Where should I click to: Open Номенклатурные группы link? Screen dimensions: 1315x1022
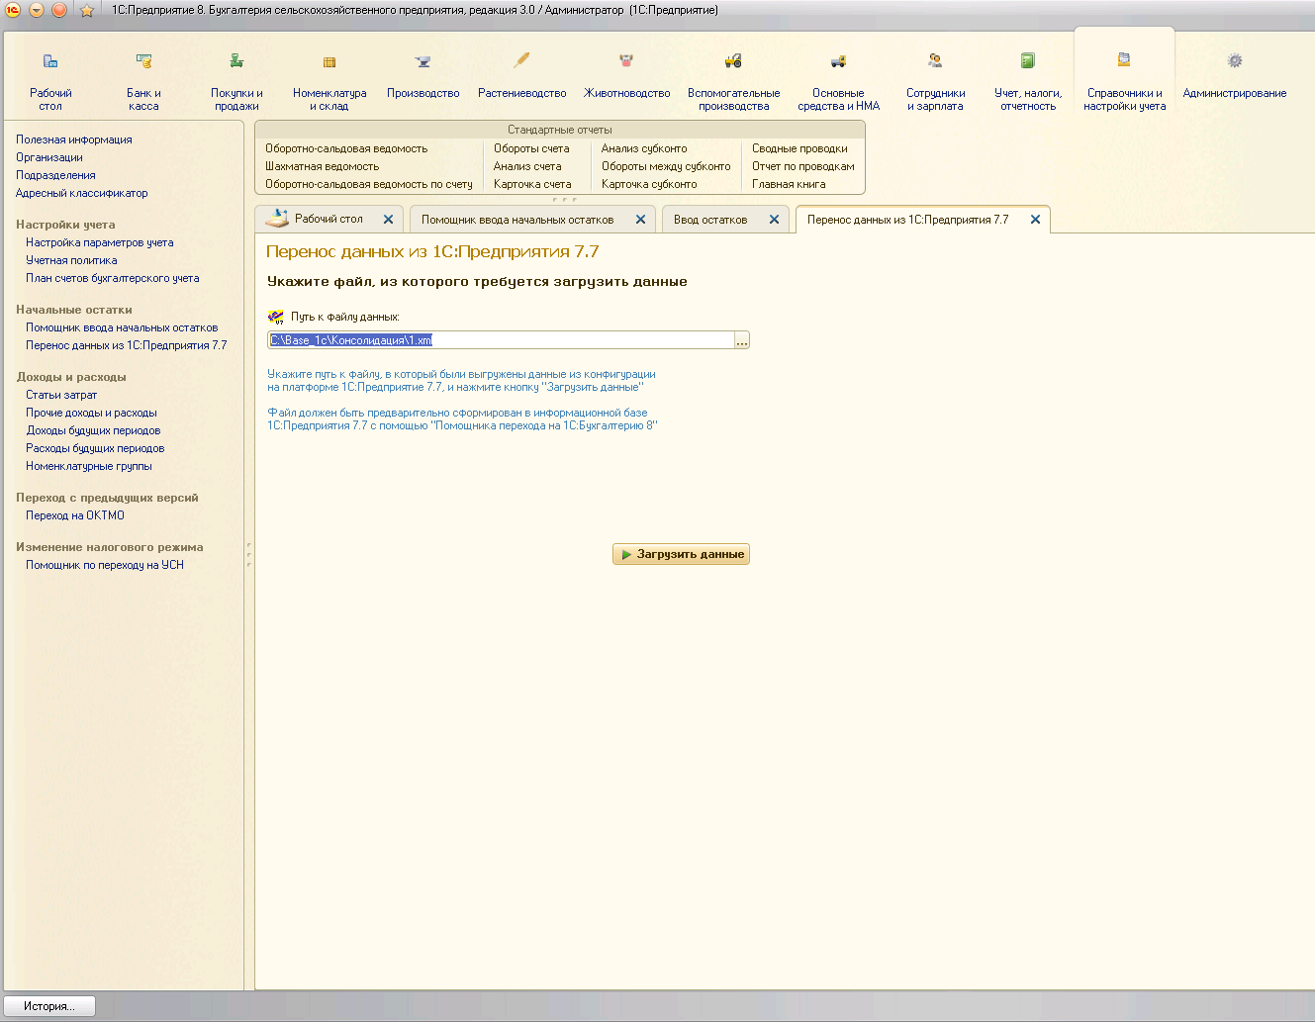89,466
